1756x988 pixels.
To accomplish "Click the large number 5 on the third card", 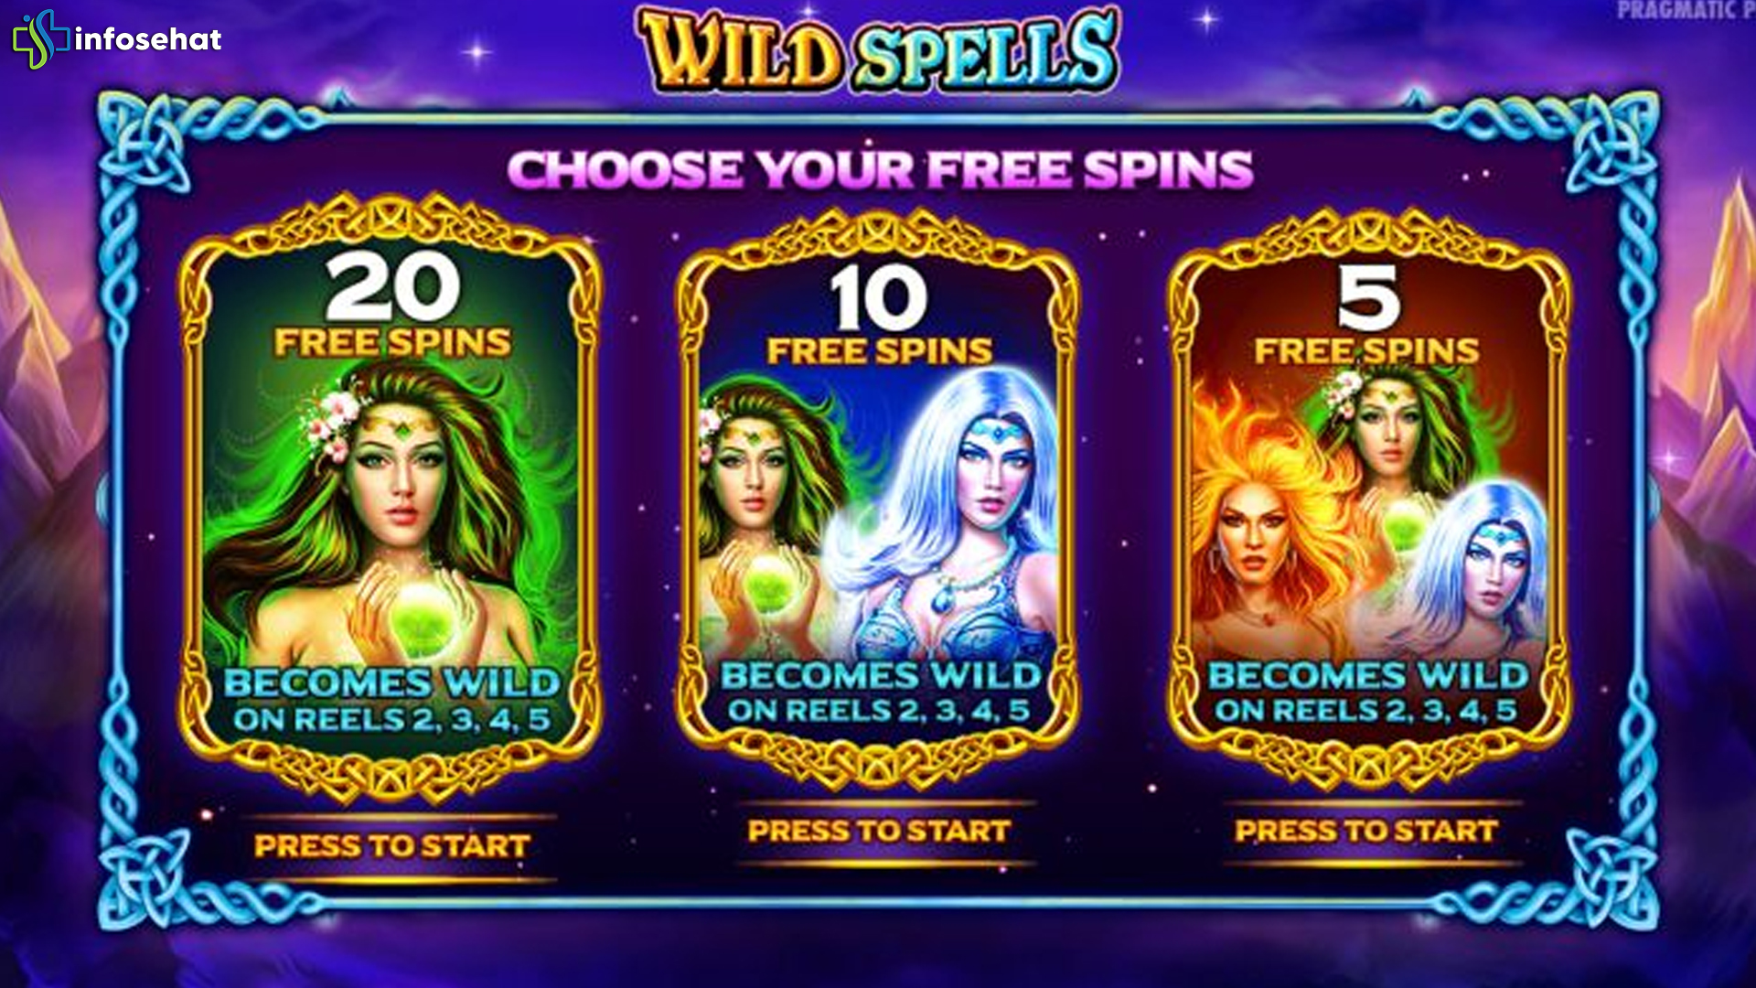I will [1368, 298].
